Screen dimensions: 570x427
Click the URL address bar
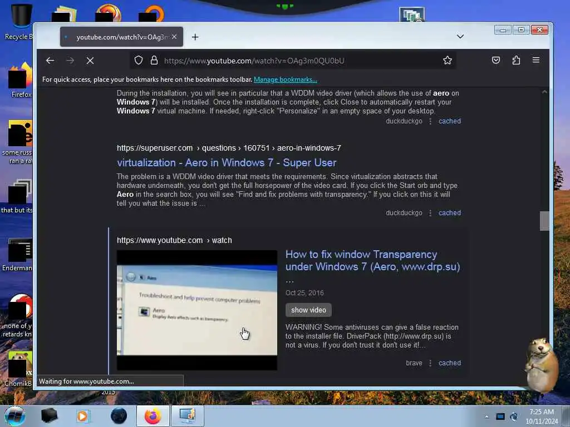293,61
